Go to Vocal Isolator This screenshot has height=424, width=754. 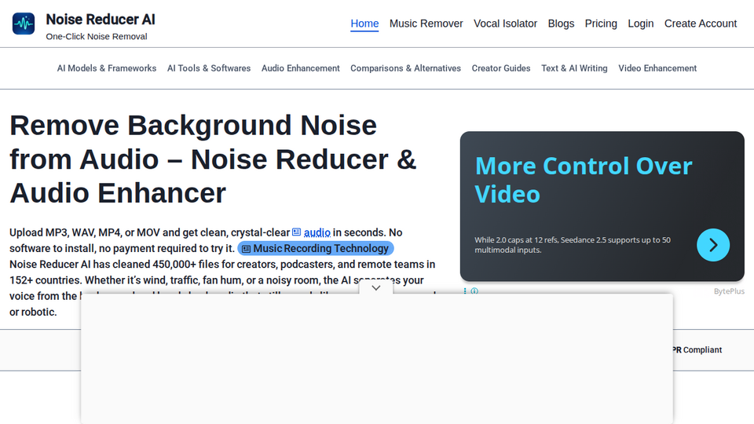pyautogui.click(x=505, y=24)
